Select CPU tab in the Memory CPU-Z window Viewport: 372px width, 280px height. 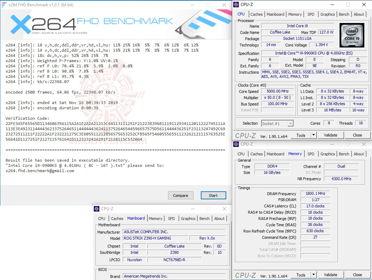point(241,154)
